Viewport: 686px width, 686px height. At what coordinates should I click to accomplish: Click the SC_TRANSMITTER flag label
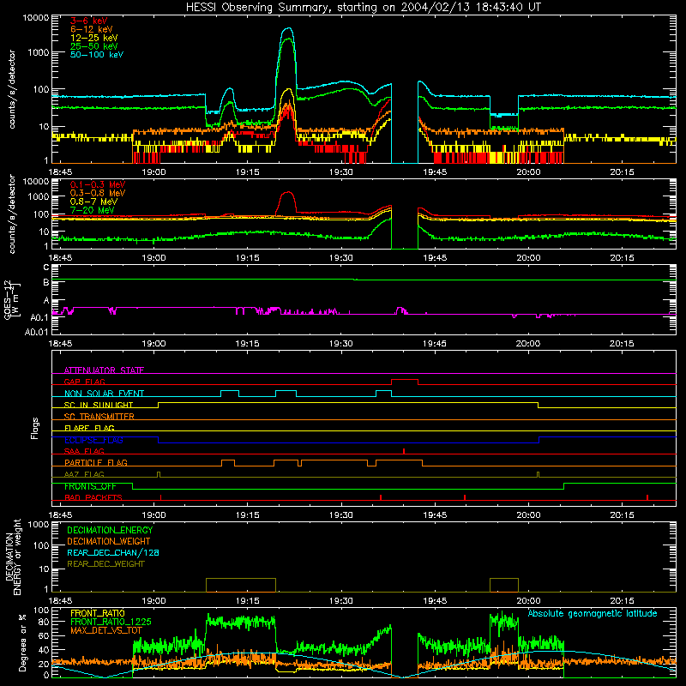(x=99, y=416)
